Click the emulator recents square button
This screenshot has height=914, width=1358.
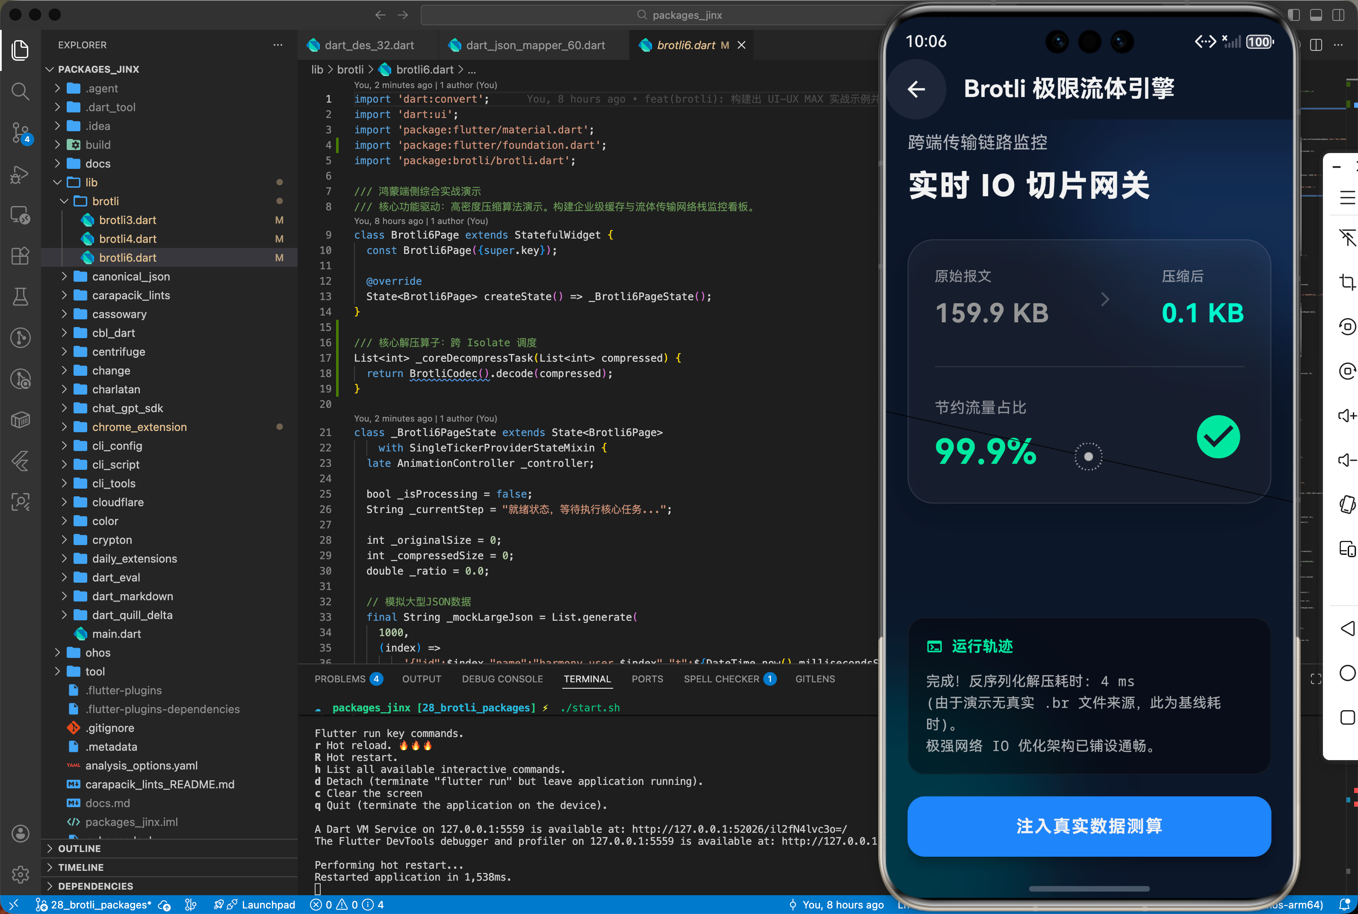tap(1347, 717)
